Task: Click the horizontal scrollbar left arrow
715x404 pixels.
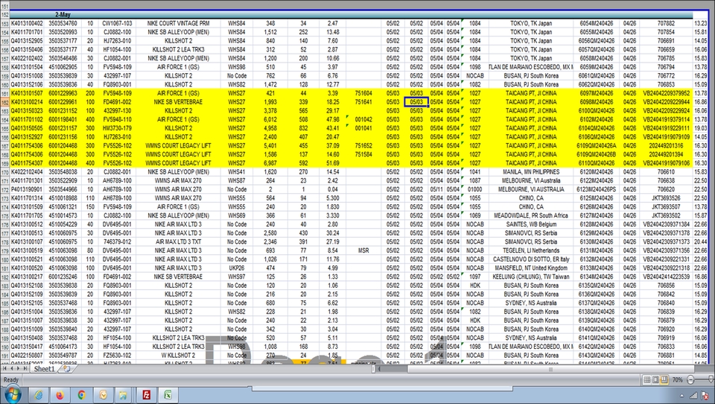Action: coord(379,369)
